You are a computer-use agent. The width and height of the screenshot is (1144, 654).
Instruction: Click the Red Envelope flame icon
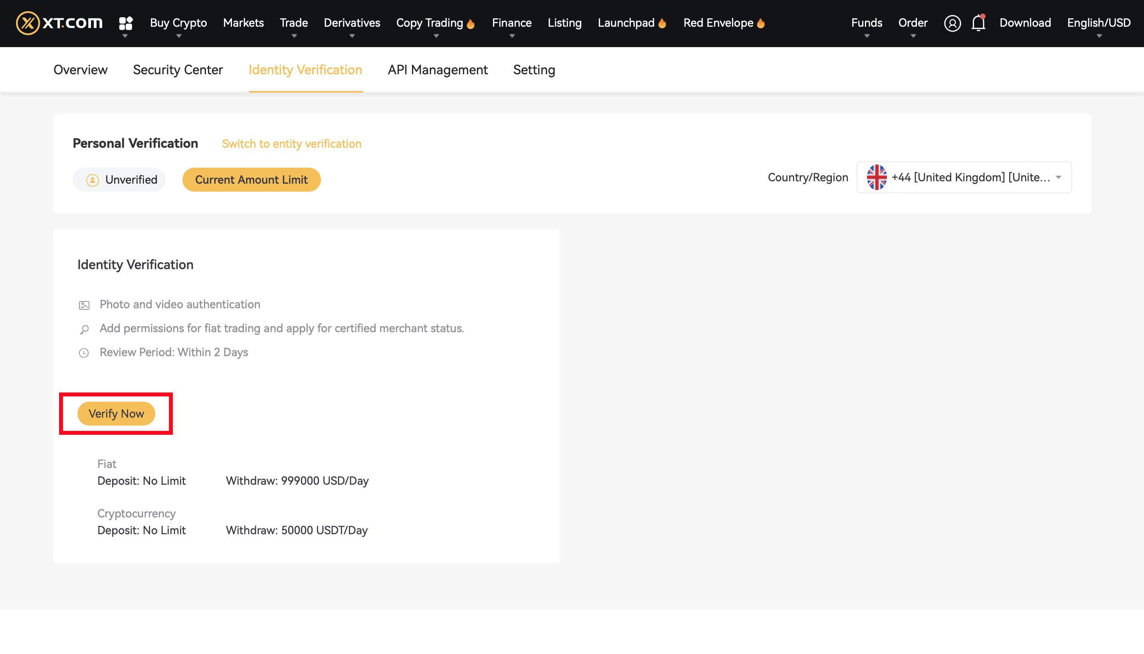pyautogui.click(x=760, y=23)
